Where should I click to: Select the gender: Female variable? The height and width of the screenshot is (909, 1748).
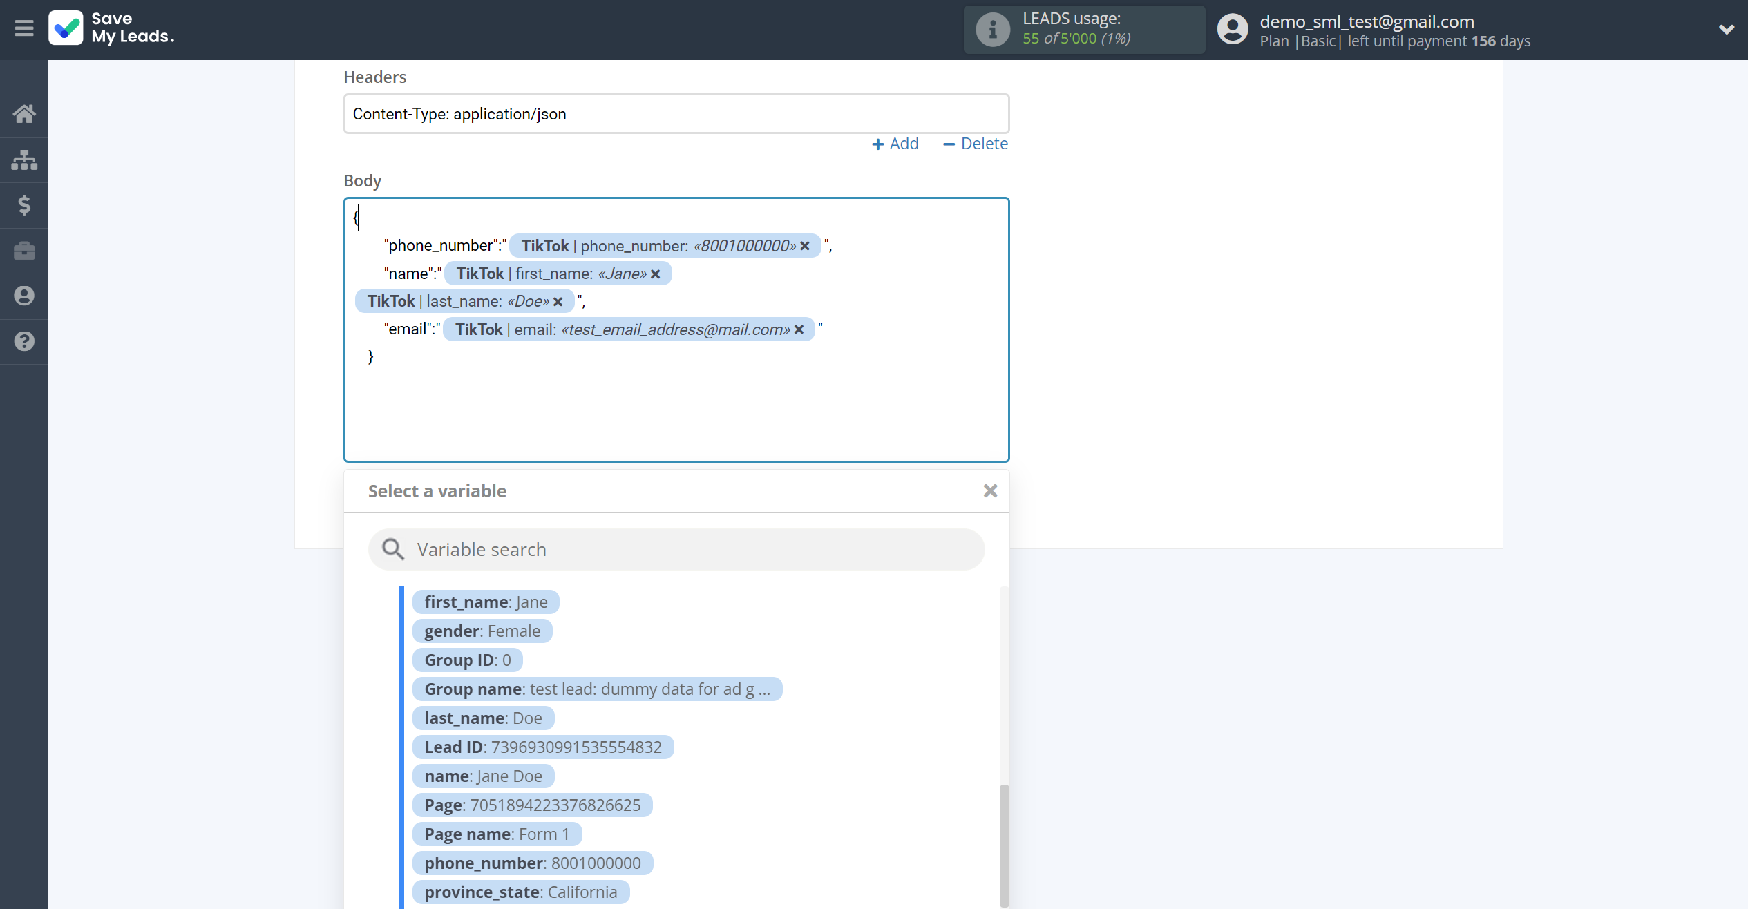[482, 631]
